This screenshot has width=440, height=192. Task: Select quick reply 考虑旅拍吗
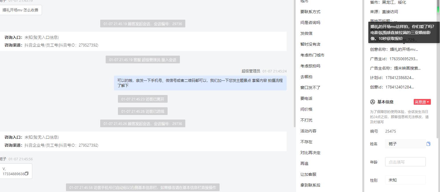click(310, 66)
